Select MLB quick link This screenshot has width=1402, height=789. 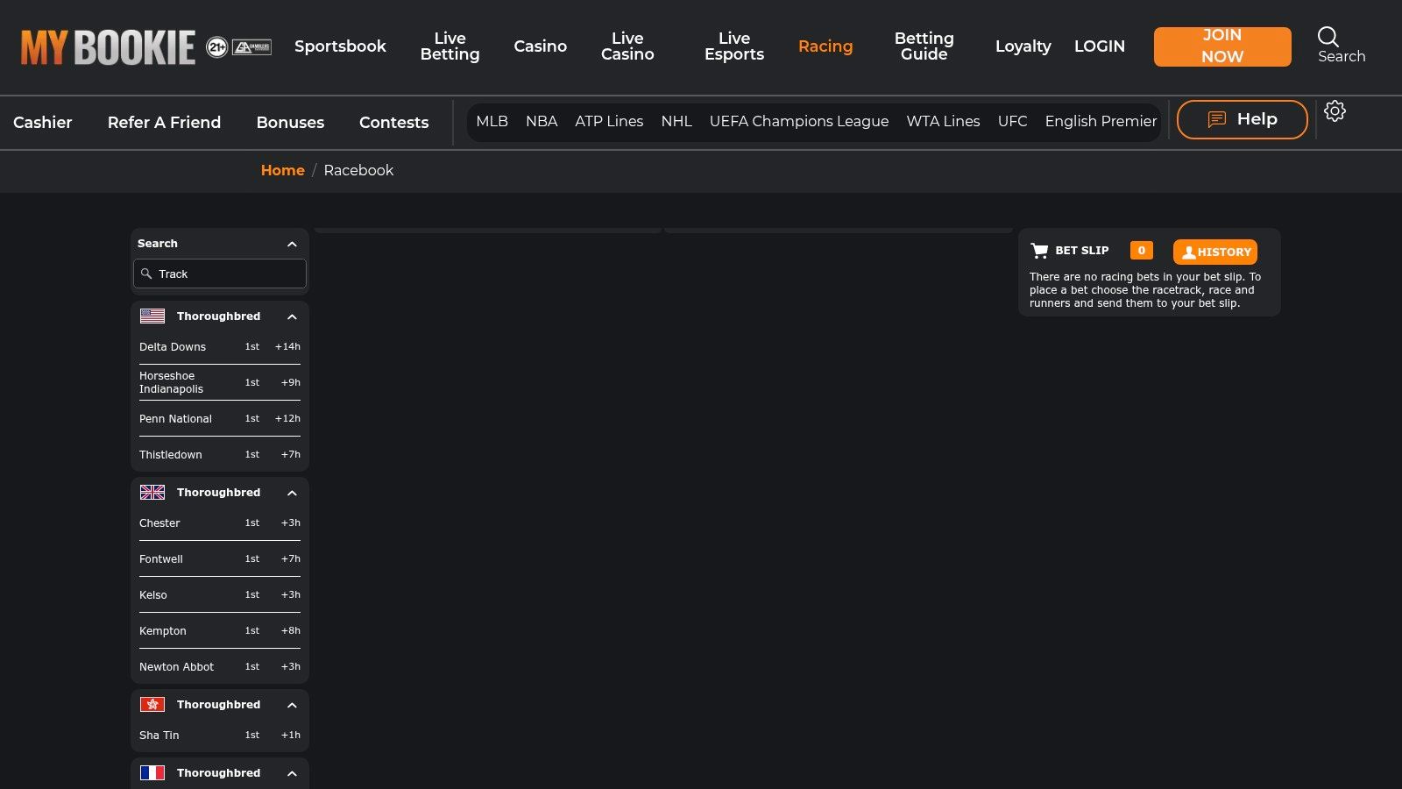point(492,121)
